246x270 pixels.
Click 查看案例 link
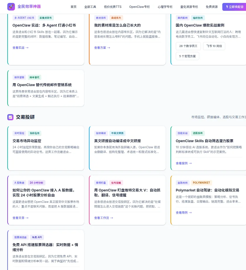pos(184,163)
